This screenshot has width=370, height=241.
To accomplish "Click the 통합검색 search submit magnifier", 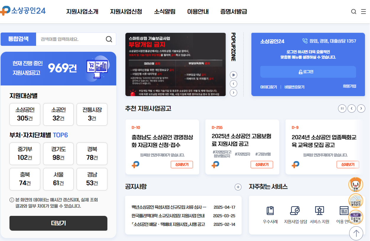I will 109,39.
